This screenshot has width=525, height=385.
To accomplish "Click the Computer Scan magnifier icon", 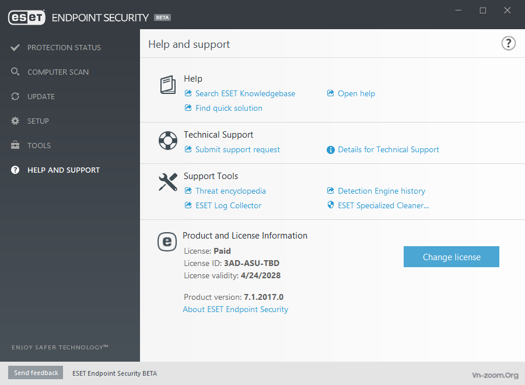I will click(15, 72).
